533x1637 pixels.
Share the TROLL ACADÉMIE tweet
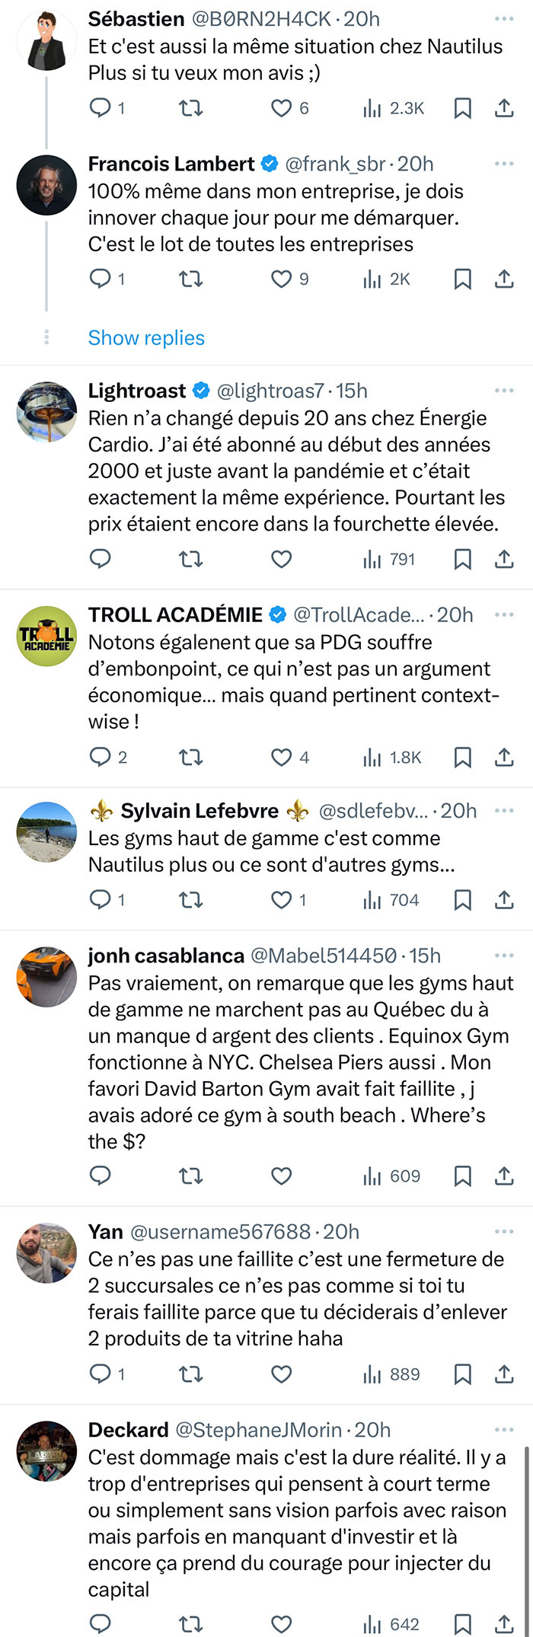click(x=504, y=757)
